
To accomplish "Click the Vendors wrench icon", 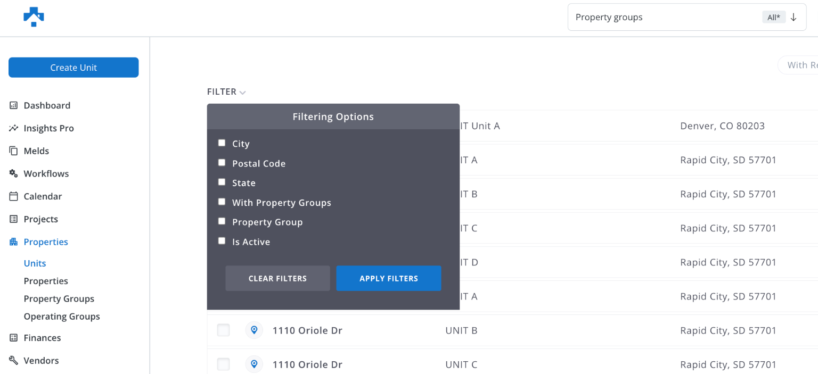I will click(14, 361).
